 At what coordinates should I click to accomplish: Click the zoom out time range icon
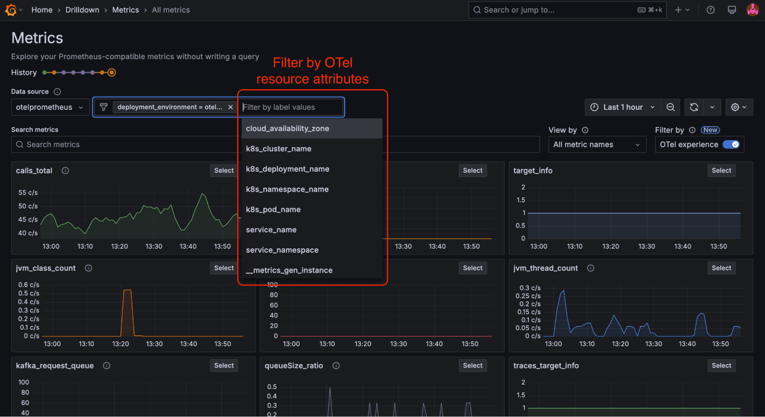(670, 107)
